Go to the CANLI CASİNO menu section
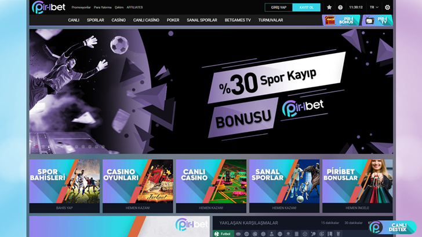The height and width of the screenshot is (237, 422). coord(146,20)
